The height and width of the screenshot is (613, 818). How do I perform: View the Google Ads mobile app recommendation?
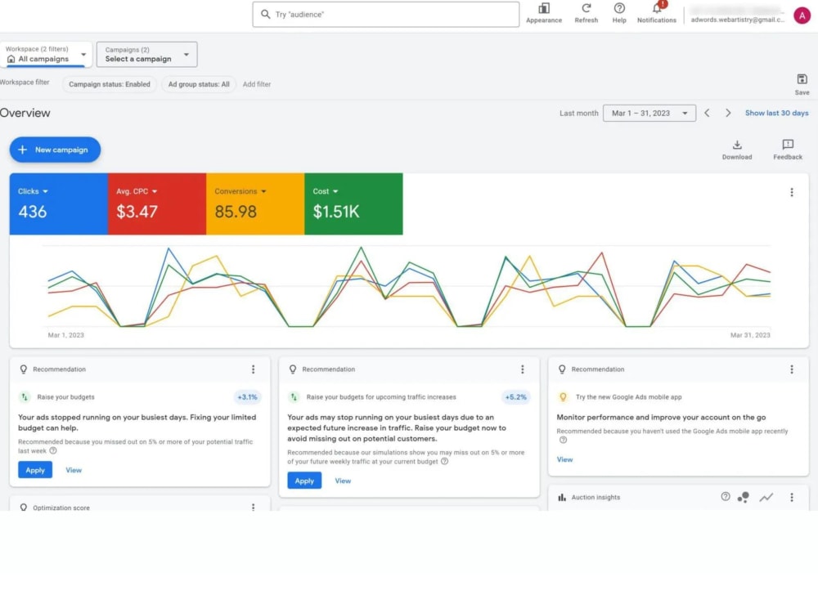pos(564,459)
